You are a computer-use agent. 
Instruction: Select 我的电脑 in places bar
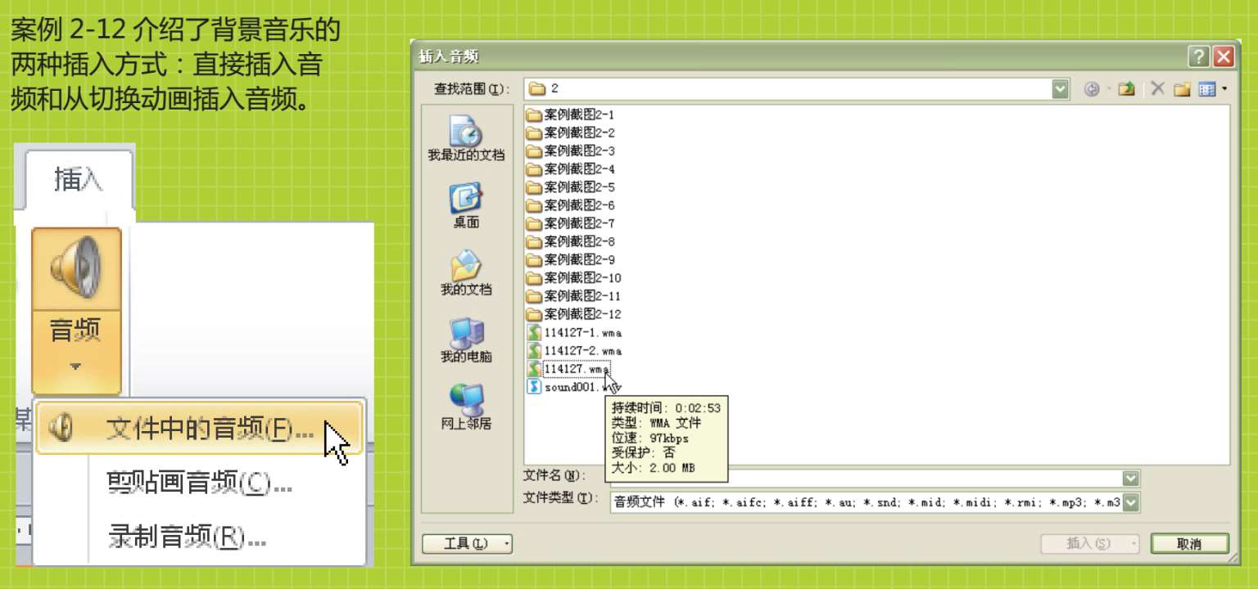tap(466, 340)
